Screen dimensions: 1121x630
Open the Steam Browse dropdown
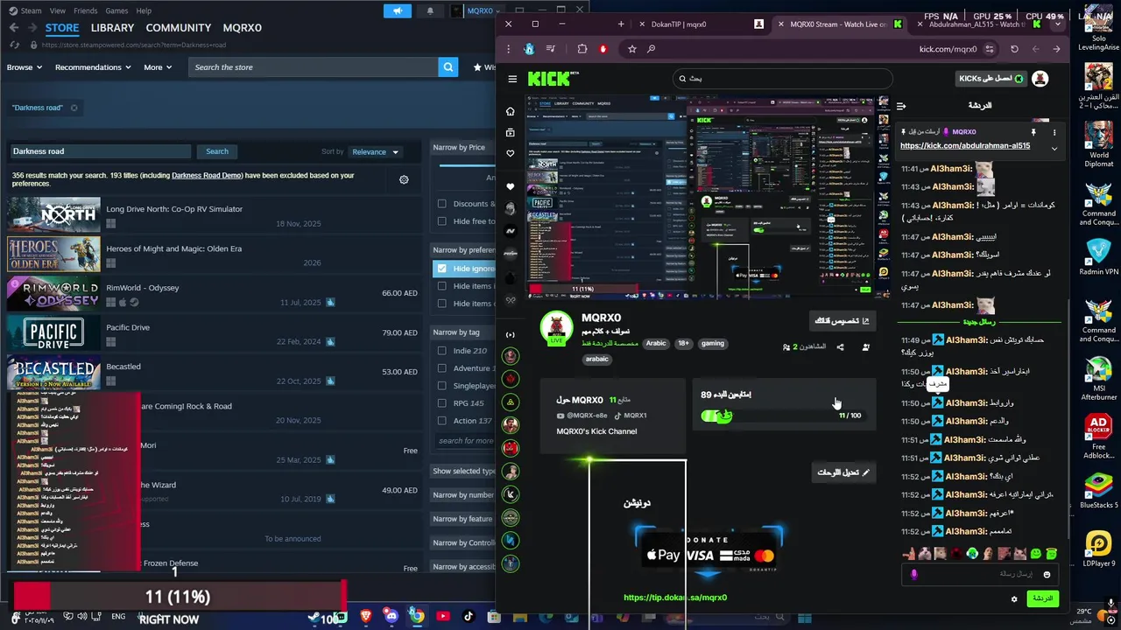point(24,67)
